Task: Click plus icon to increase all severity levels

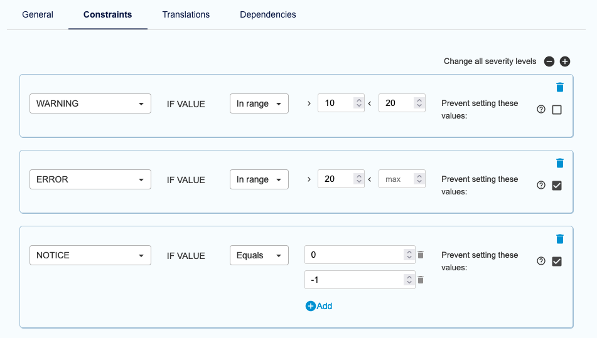Action: (565, 61)
